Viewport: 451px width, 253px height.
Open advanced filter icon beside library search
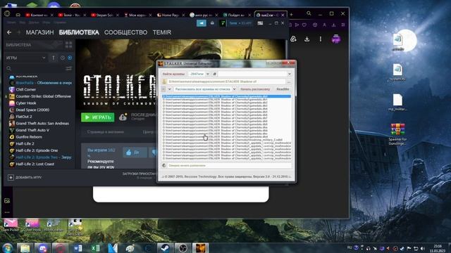point(69,69)
